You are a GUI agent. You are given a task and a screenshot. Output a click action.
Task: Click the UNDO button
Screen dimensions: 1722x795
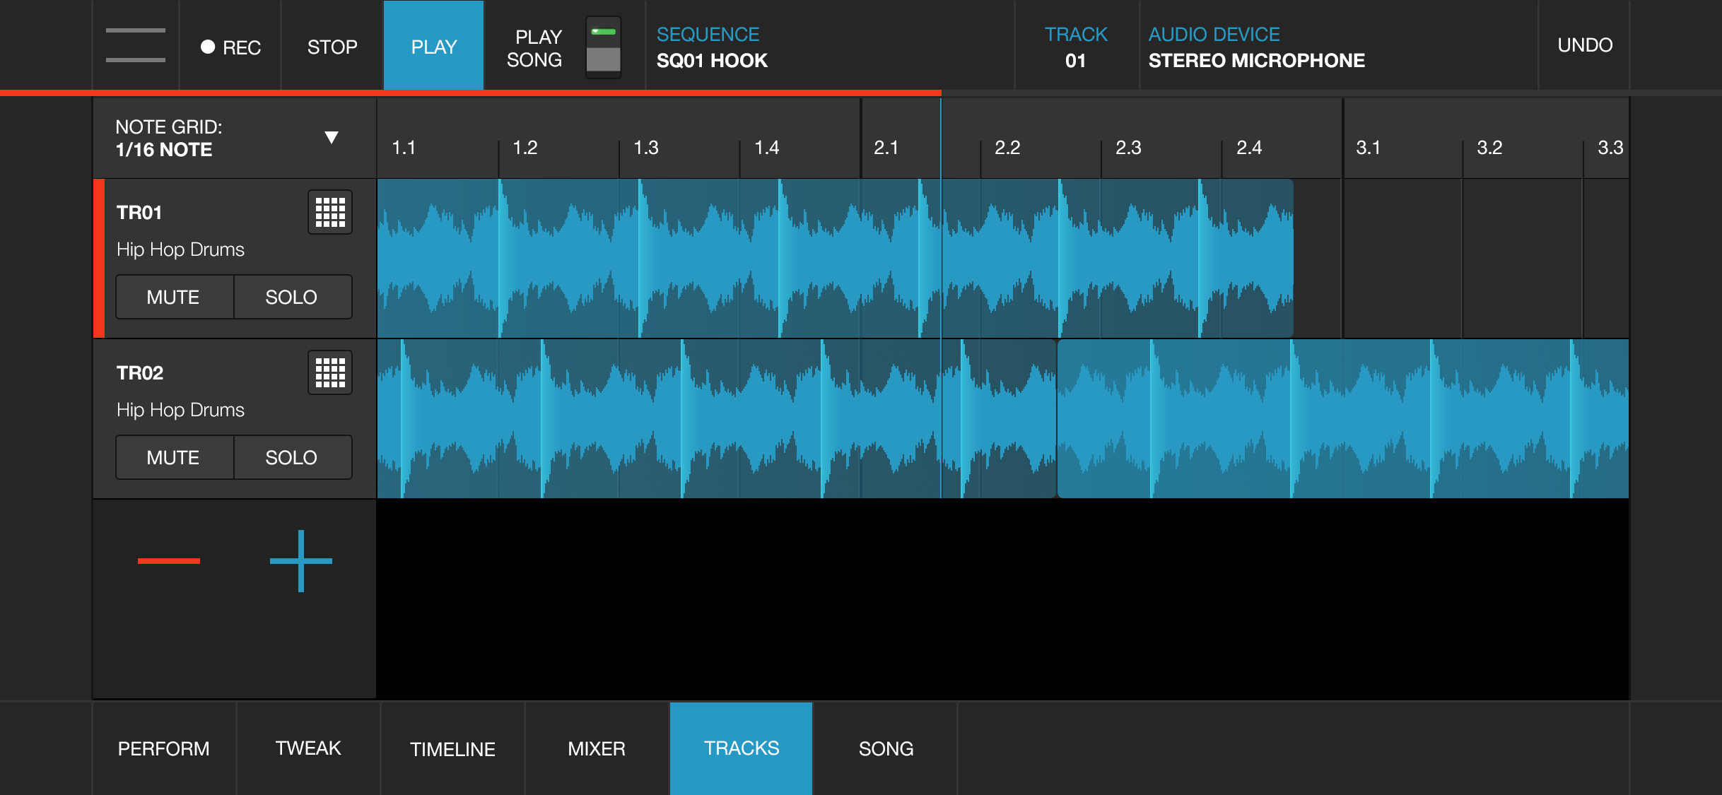pyautogui.click(x=1585, y=45)
